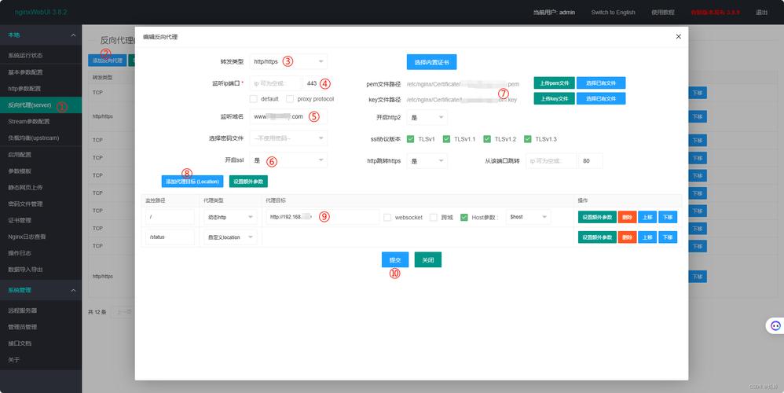The image size is (784, 393).
Task: Uncheck the TLSv1.2 protocol checkbox
Action: coord(487,139)
